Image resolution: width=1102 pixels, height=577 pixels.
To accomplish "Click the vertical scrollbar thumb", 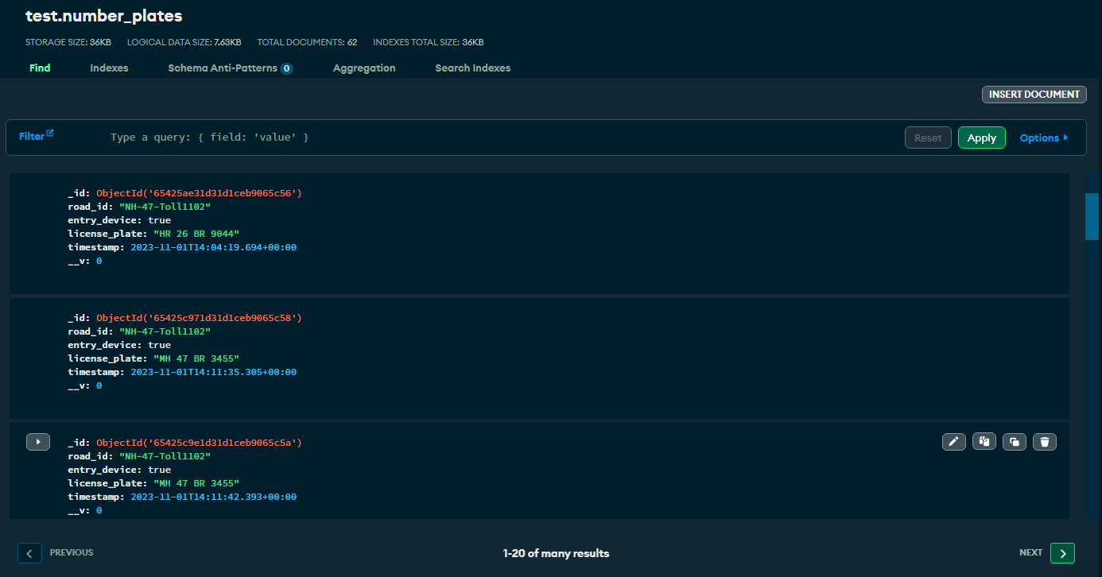I will click(x=1092, y=215).
